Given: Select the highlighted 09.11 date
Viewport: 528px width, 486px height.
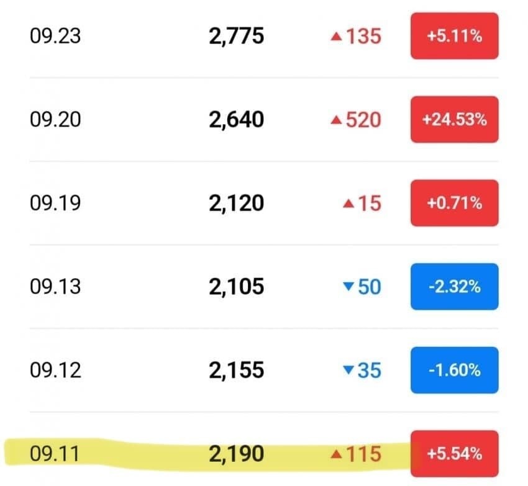Looking at the screenshot, I should point(55,454).
